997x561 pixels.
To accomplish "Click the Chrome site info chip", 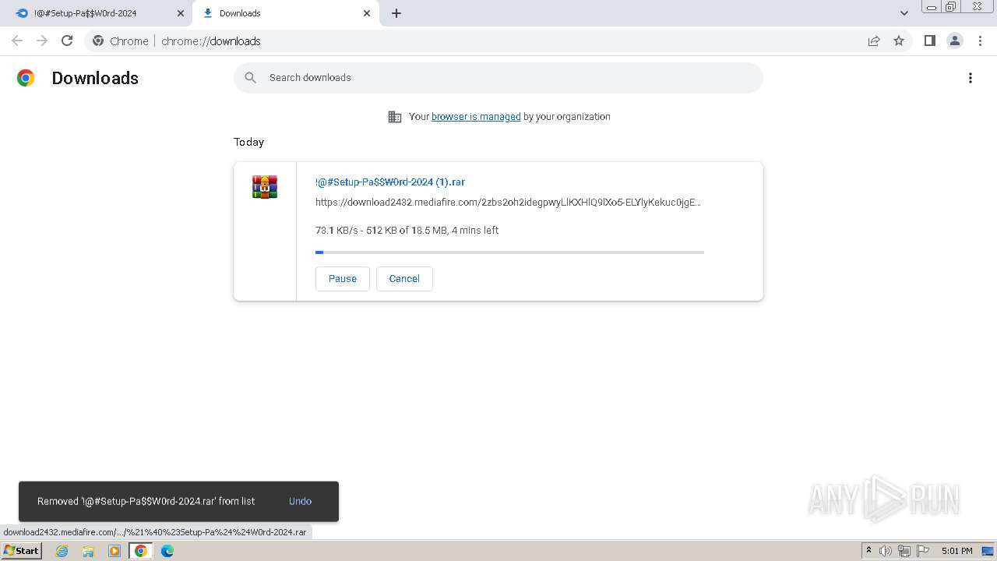I will click(121, 41).
